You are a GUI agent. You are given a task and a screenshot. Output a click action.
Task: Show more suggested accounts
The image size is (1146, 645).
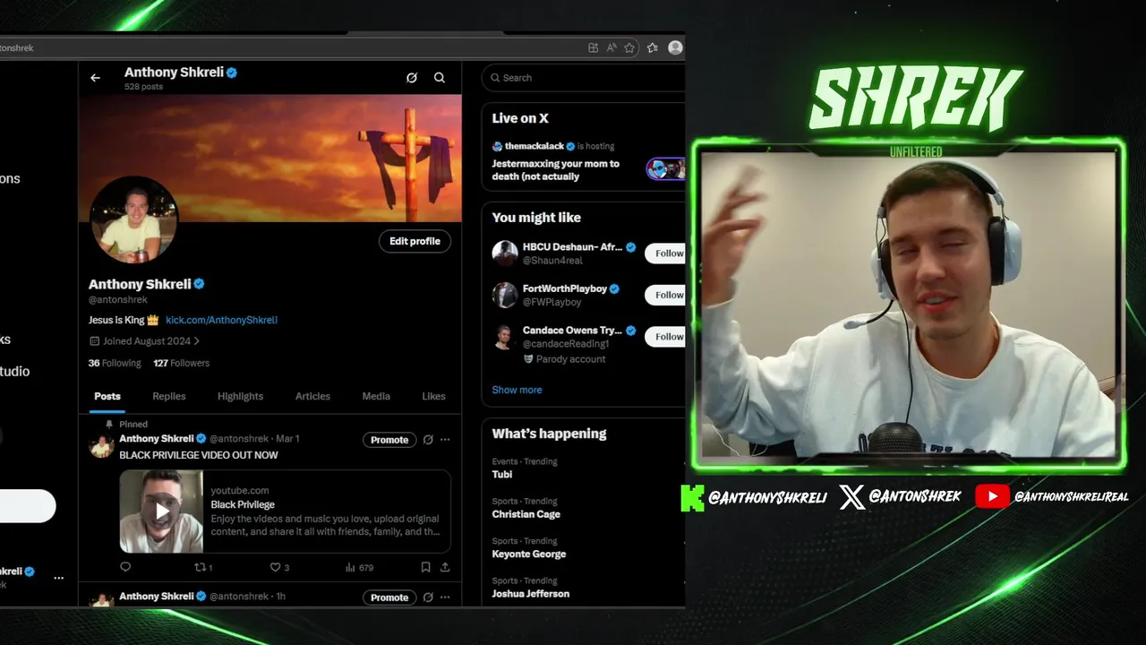(517, 390)
